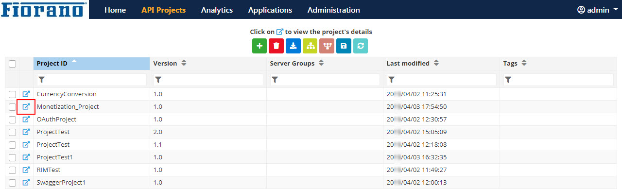The width and height of the screenshot is (622, 189).
Task: Check the OAuthProject row checkbox
Action: click(13, 120)
